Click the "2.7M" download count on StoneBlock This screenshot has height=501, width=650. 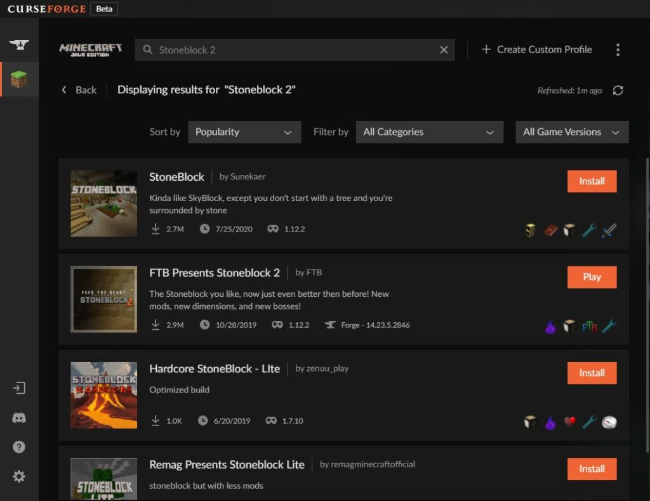point(175,229)
